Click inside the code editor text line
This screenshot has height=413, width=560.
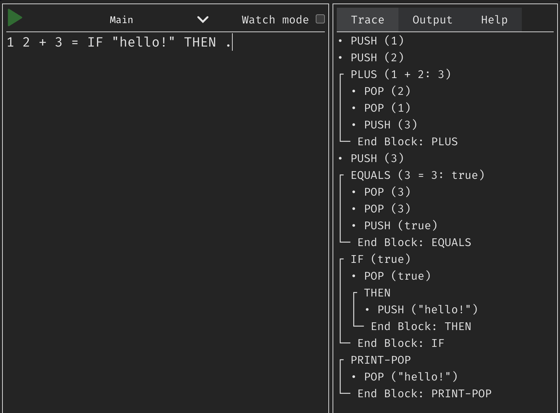click(119, 42)
